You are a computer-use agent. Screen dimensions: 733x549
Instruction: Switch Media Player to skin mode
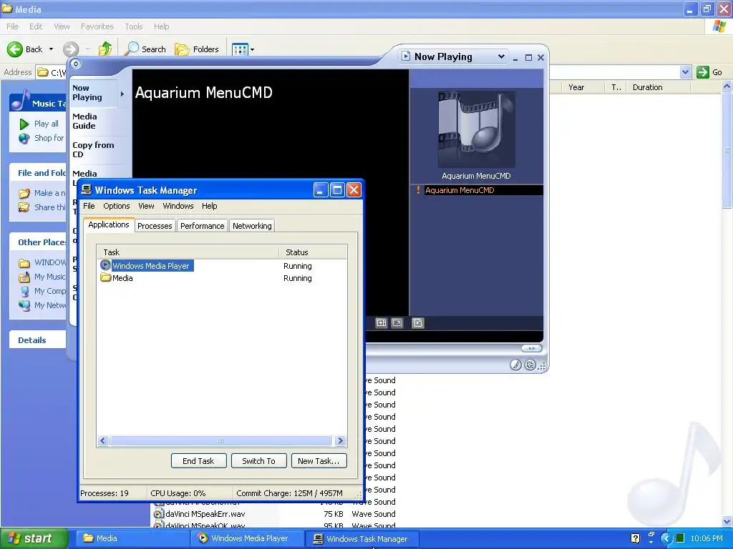click(530, 365)
